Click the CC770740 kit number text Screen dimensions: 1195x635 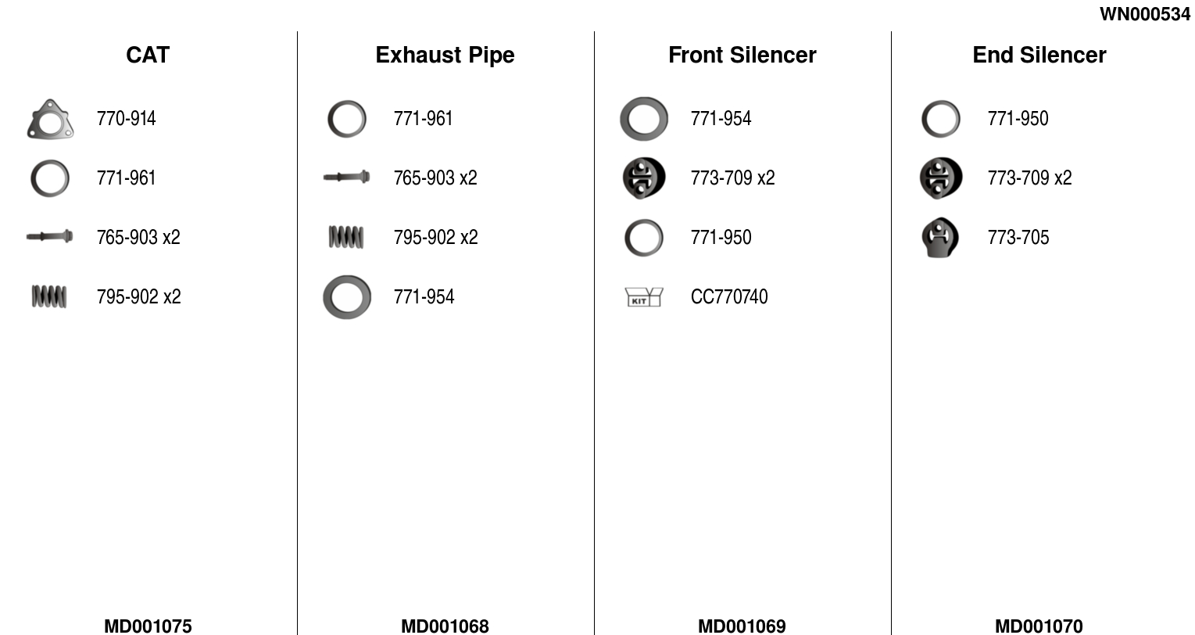tap(729, 297)
